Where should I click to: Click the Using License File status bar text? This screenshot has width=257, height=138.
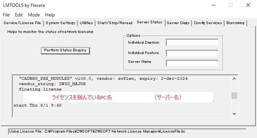97,131
